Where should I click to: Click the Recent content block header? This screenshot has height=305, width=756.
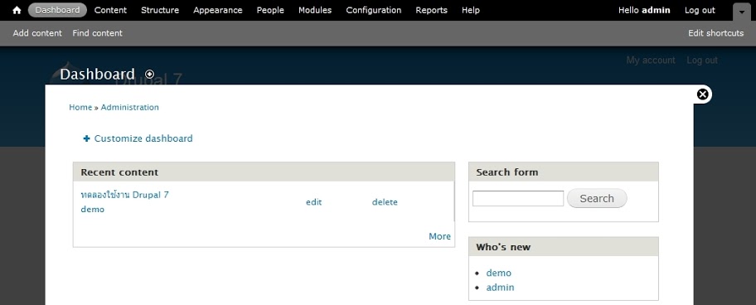click(x=264, y=172)
